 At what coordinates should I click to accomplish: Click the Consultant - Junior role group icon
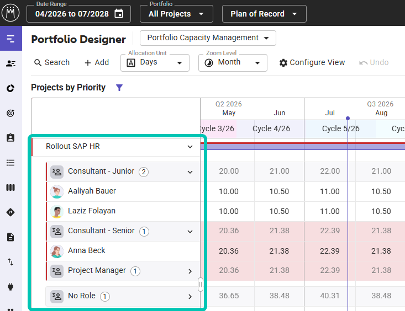(x=57, y=171)
